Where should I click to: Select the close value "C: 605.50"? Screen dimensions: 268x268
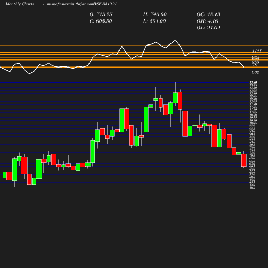(x=101, y=21)
